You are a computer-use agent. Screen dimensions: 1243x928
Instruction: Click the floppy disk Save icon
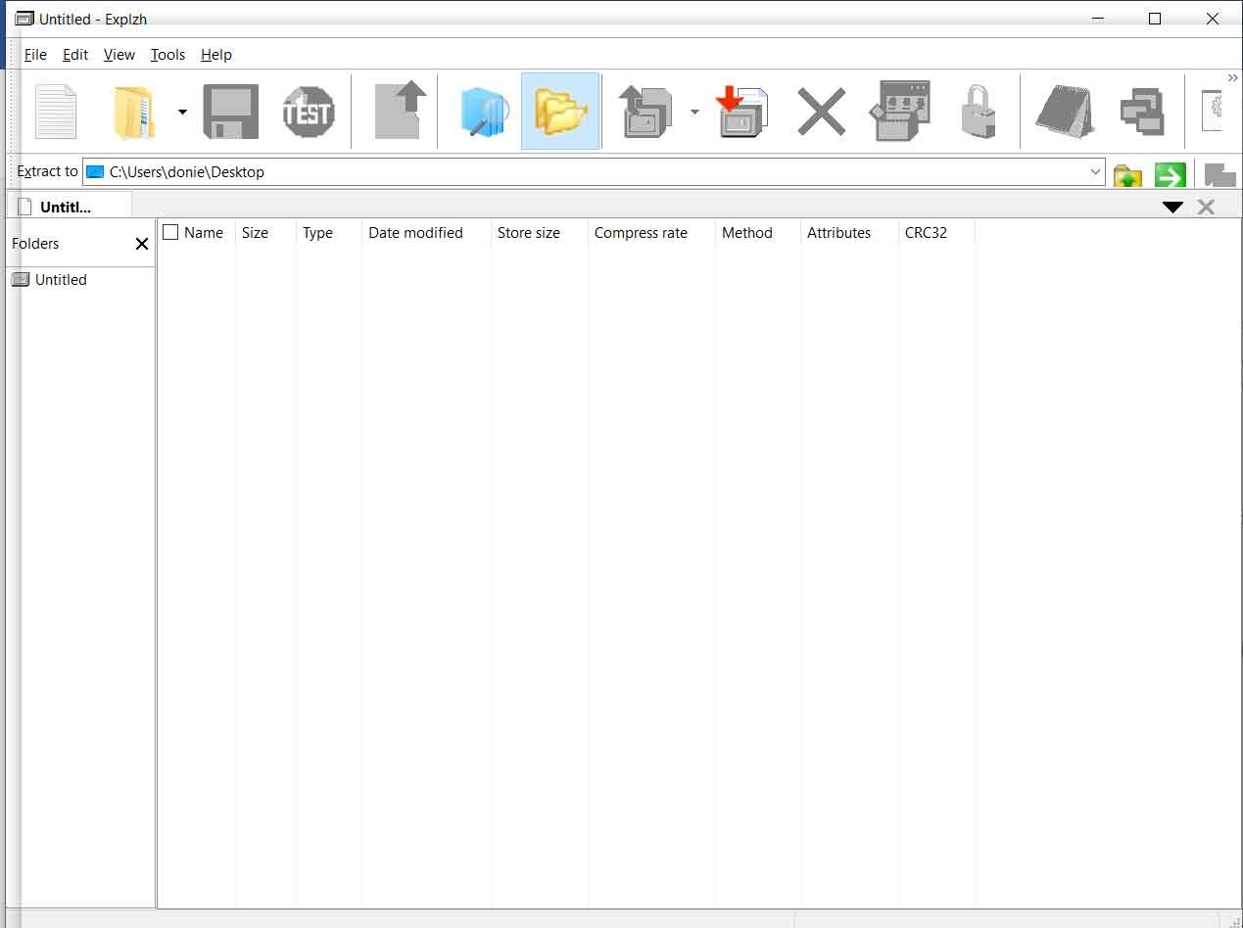[230, 112]
